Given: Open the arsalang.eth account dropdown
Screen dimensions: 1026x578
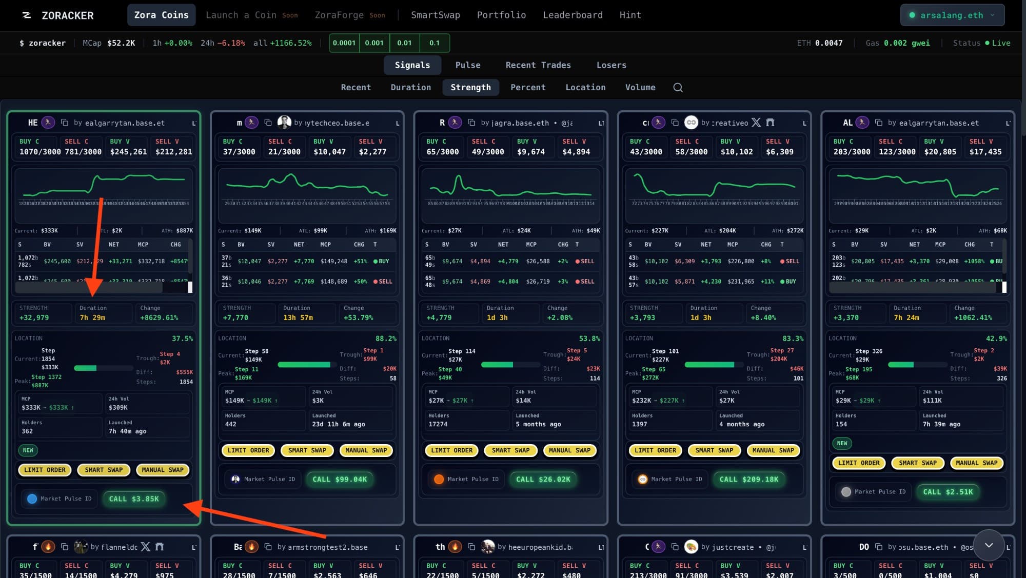Looking at the screenshot, I should click(x=952, y=15).
